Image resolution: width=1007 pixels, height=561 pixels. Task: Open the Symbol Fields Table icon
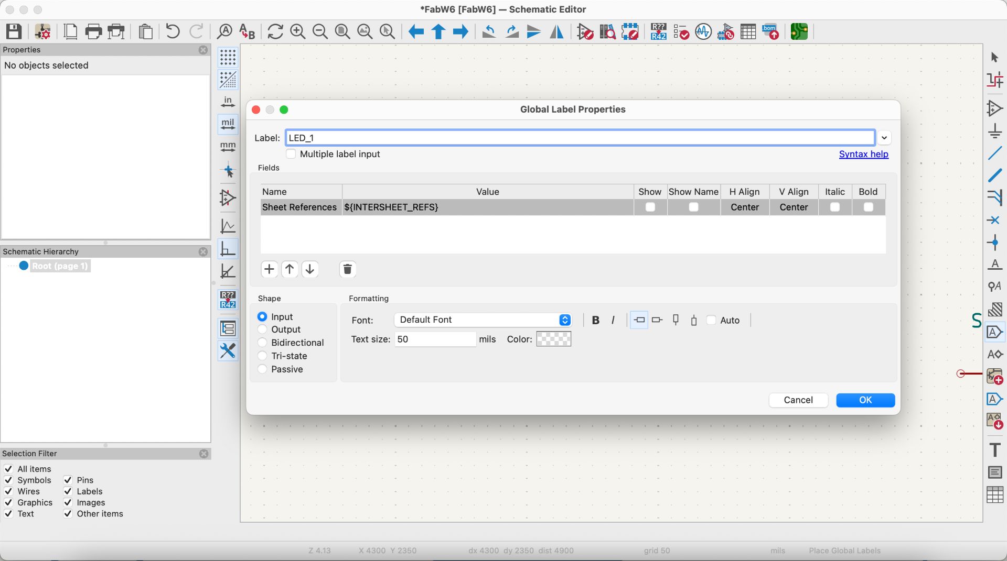click(x=748, y=31)
